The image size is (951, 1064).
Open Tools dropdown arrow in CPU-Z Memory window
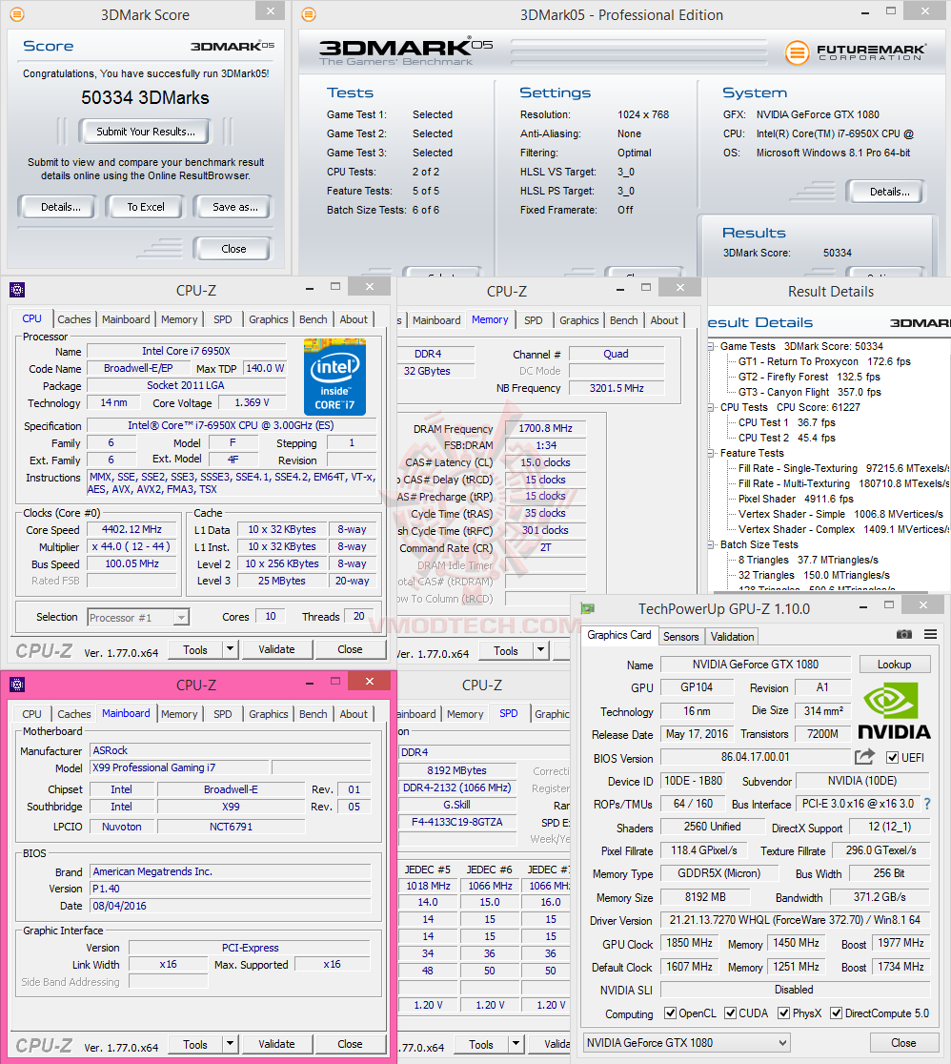pyautogui.click(x=540, y=650)
